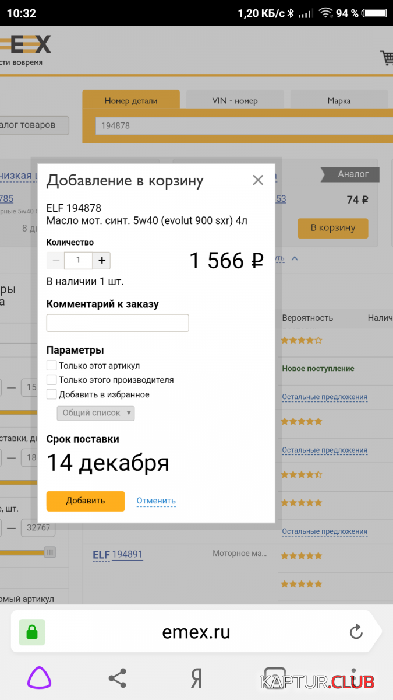The image size is (393, 700).
Task: Tap the emex.ru address bar
Action: tap(196, 632)
